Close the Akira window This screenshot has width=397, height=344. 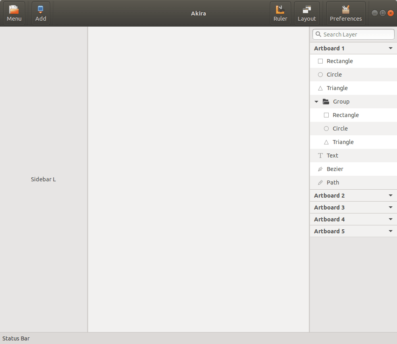click(x=391, y=13)
